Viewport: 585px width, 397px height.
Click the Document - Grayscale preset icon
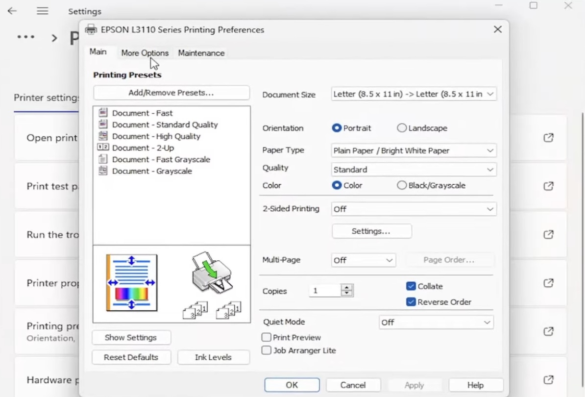coord(103,171)
